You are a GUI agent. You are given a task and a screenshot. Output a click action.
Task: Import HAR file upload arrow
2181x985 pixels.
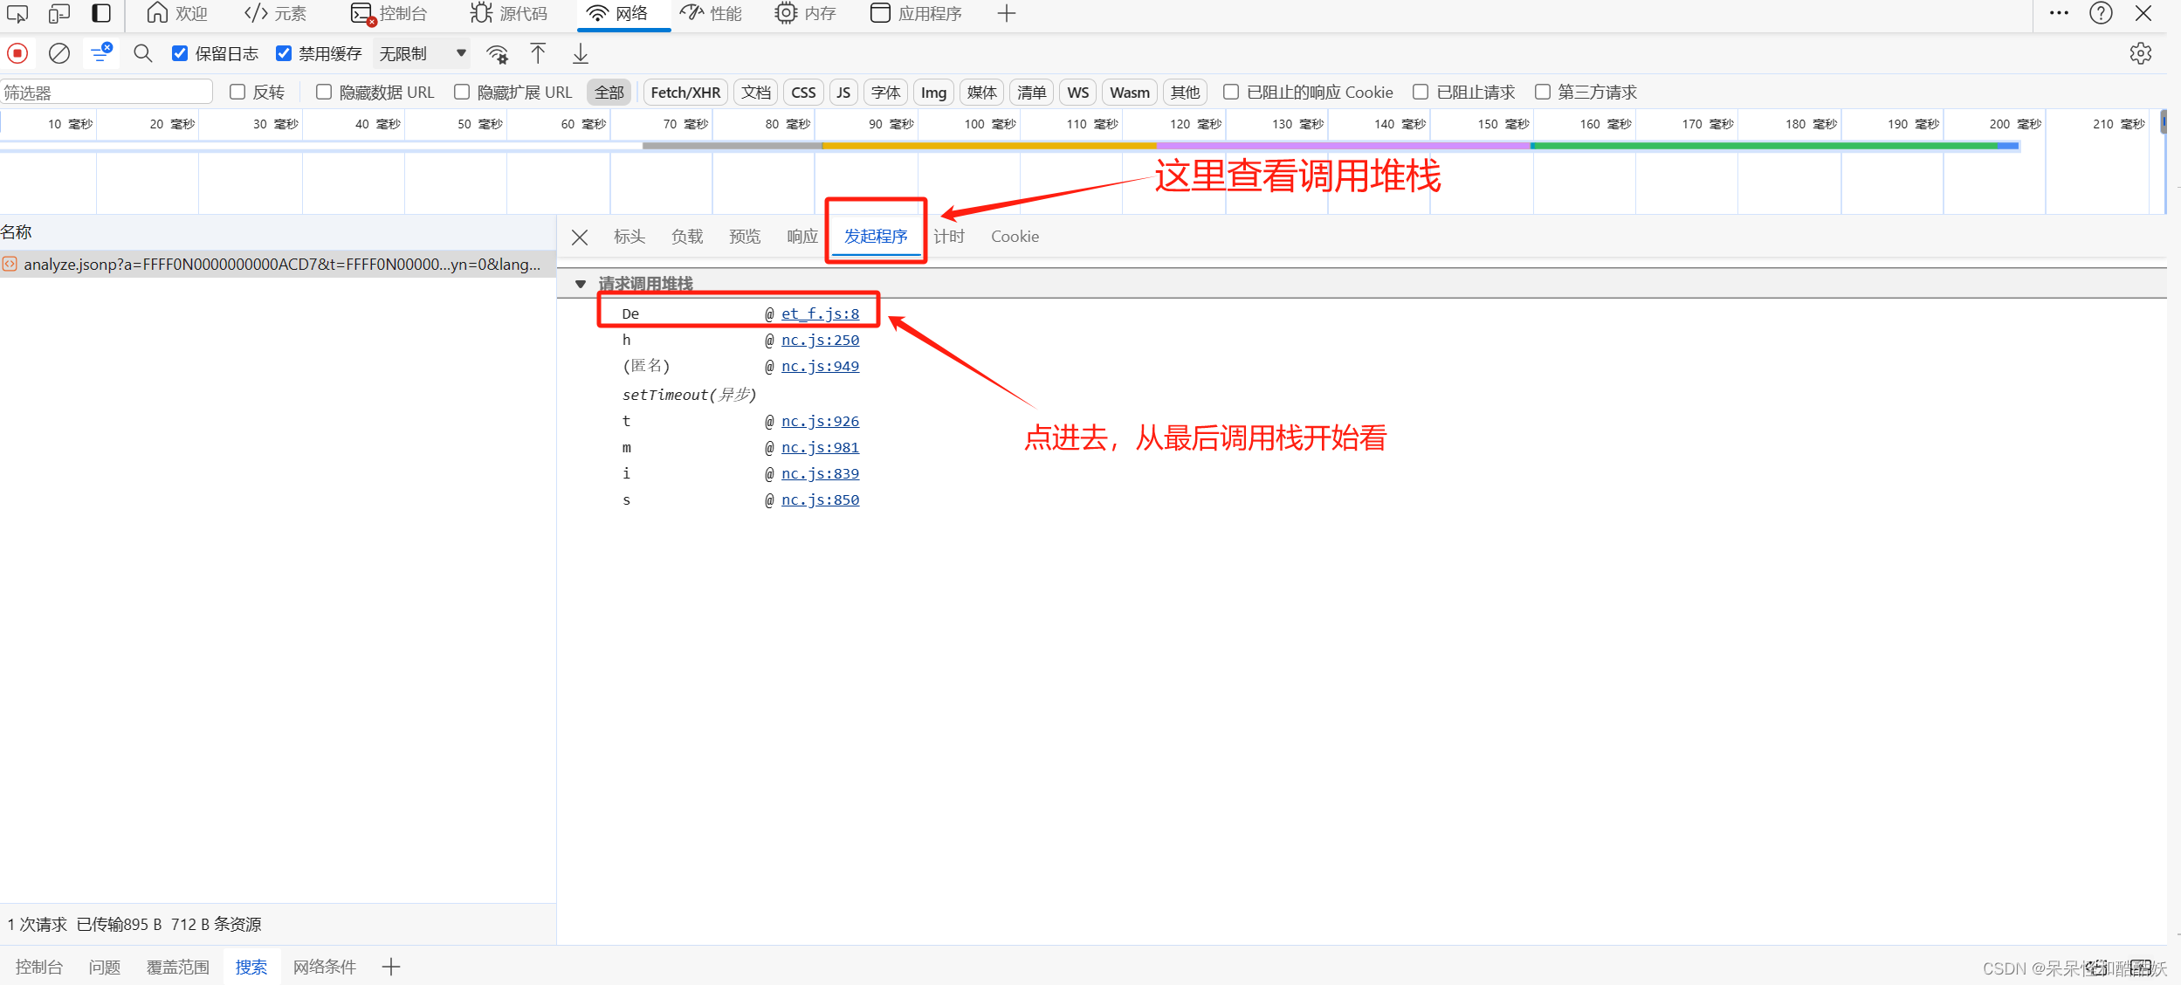538,53
